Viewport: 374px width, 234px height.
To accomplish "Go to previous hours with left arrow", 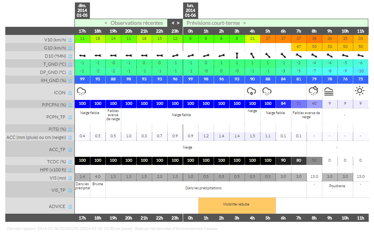I will pyautogui.click(x=173, y=23).
